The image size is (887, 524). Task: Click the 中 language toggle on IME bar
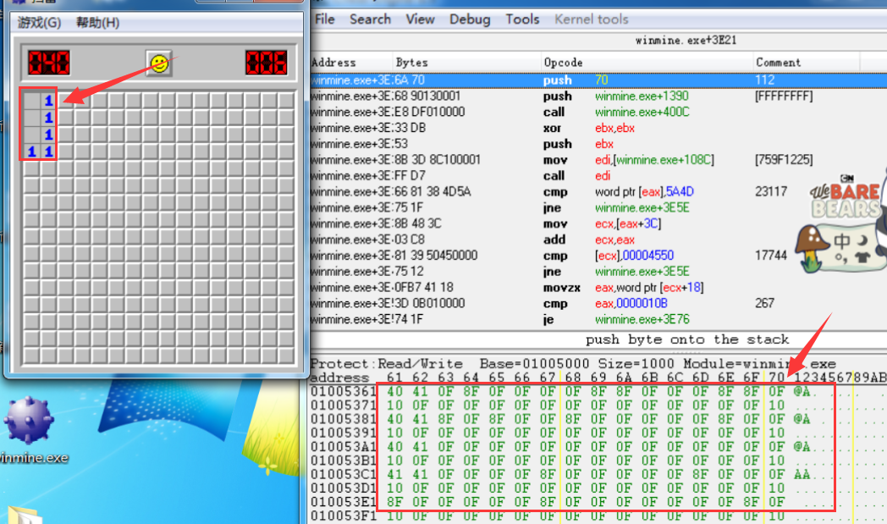click(x=841, y=241)
